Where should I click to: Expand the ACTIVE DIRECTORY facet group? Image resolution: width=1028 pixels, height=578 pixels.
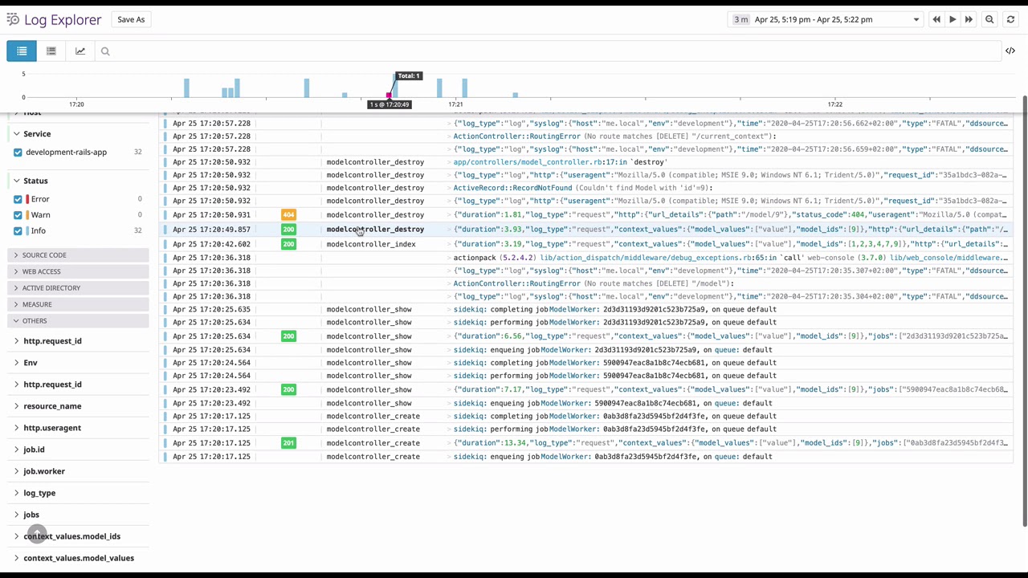point(78,288)
